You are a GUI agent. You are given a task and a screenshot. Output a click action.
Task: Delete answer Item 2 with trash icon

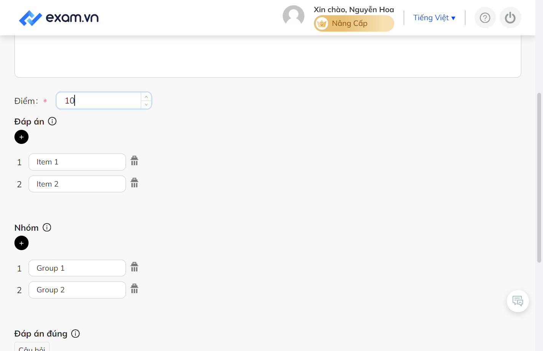click(x=134, y=183)
